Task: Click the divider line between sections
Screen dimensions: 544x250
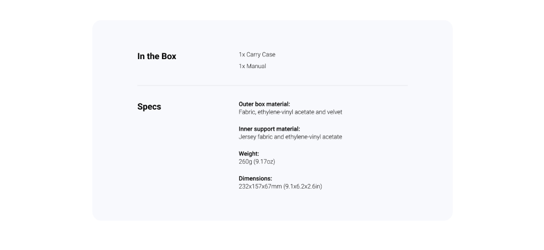Action: [273, 85]
